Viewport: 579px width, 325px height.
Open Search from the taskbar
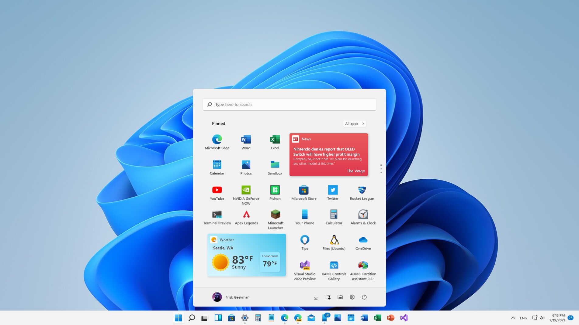tap(192, 318)
